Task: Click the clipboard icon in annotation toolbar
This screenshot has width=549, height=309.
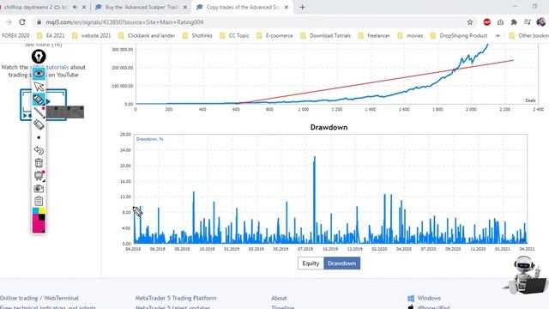Action: [39, 201]
